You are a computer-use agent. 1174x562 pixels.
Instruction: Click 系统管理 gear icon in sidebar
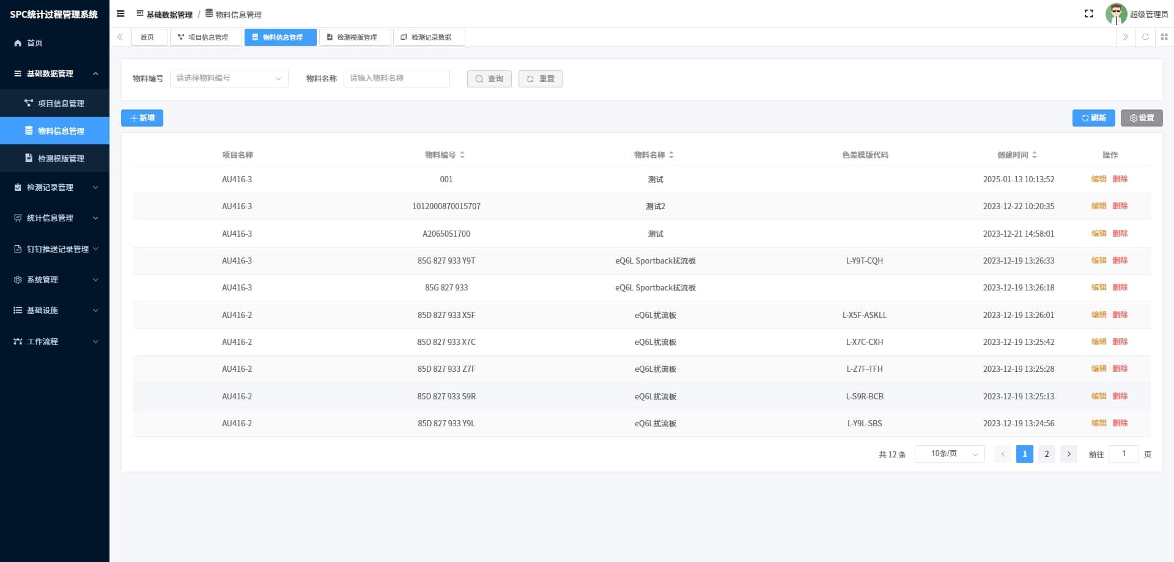click(18, 279)
